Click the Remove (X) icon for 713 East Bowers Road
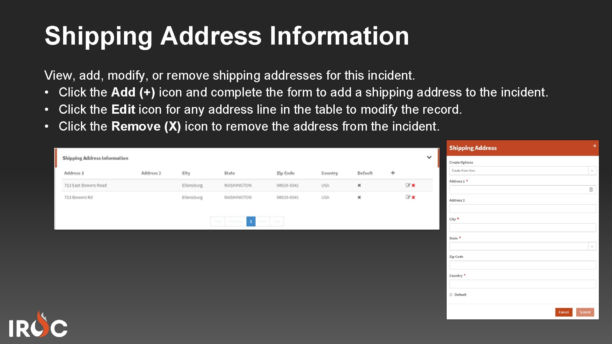 (413, 185)
